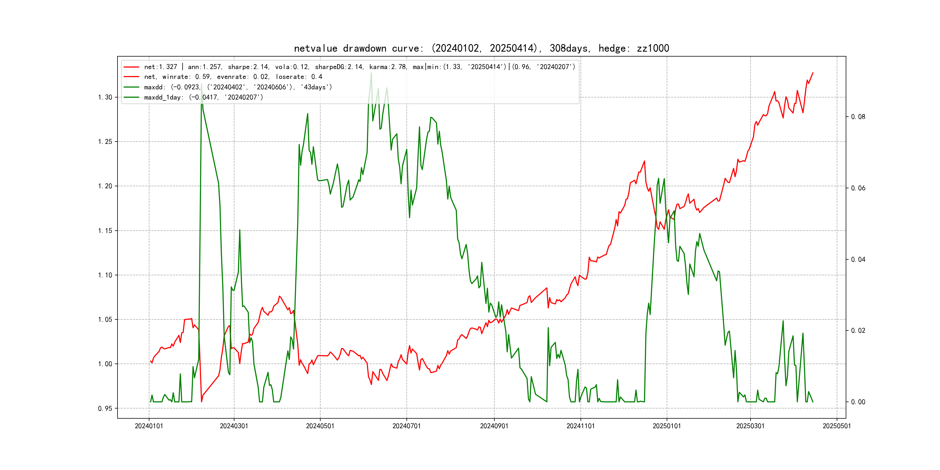Click the 0.04 right axis tick label

(858, 259)
